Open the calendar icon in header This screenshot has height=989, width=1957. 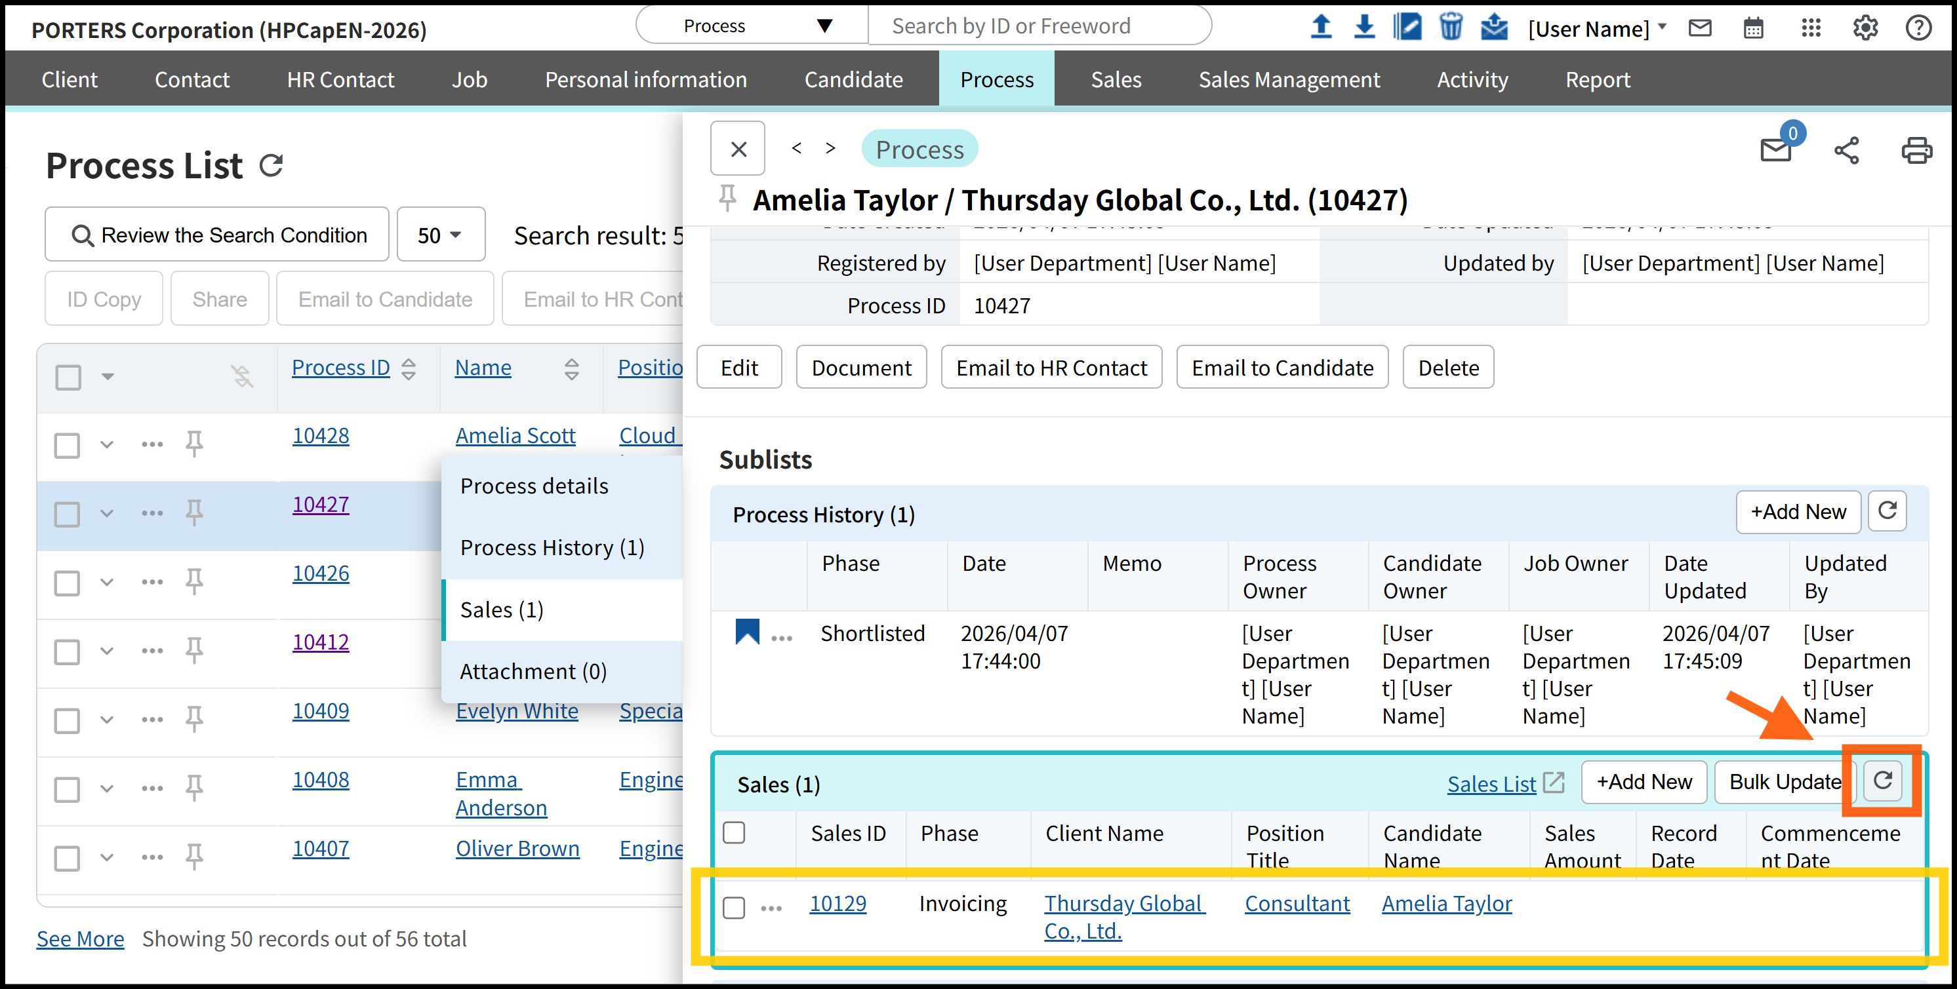(x=1752, y=29)
